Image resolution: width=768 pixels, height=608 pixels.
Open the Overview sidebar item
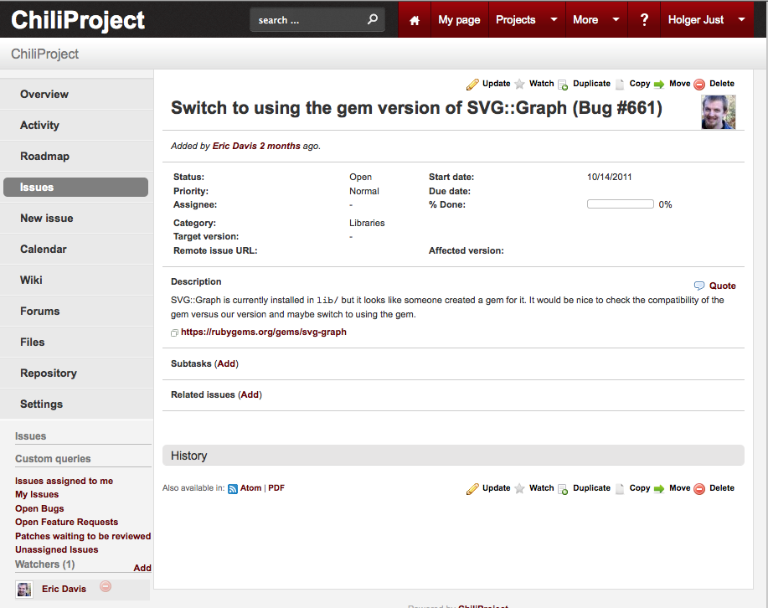(x=77, y=94)
